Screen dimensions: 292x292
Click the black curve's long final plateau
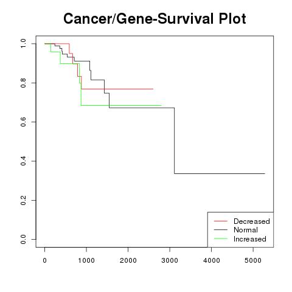[x=220, y=173]
